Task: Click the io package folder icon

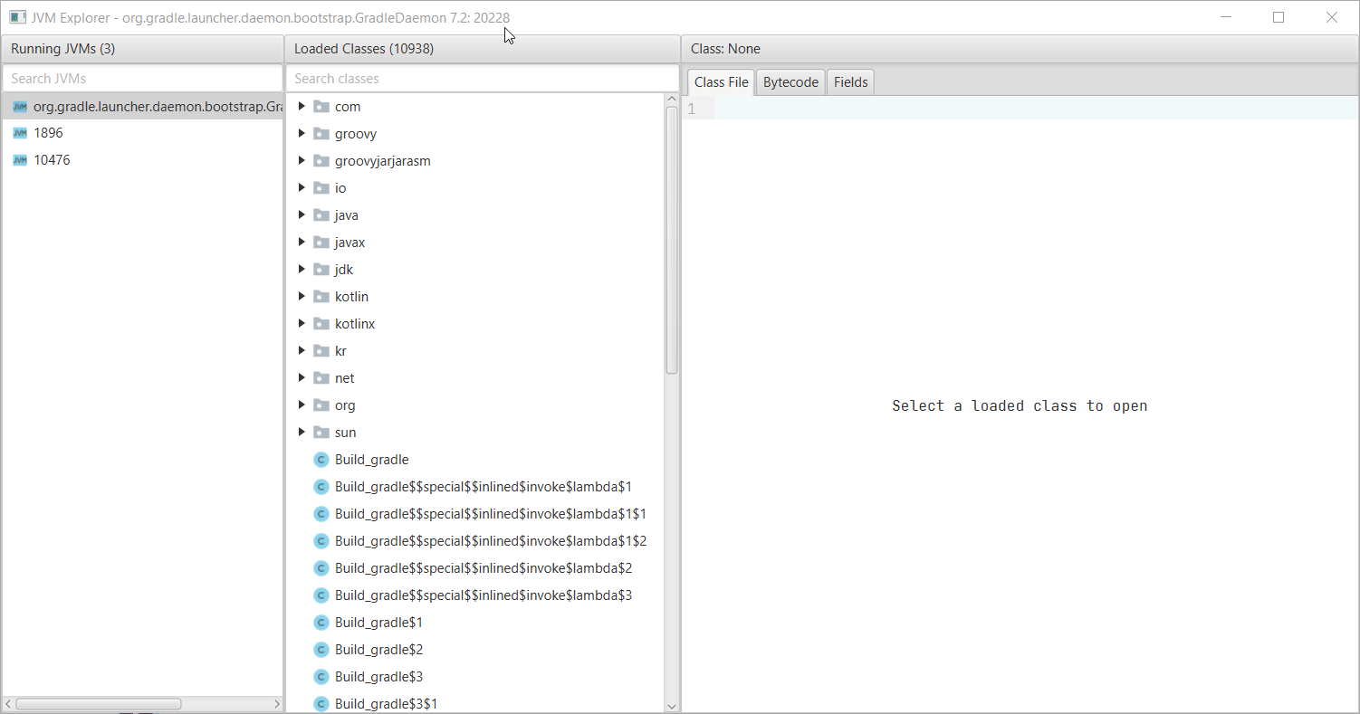Action: (321, 188)
